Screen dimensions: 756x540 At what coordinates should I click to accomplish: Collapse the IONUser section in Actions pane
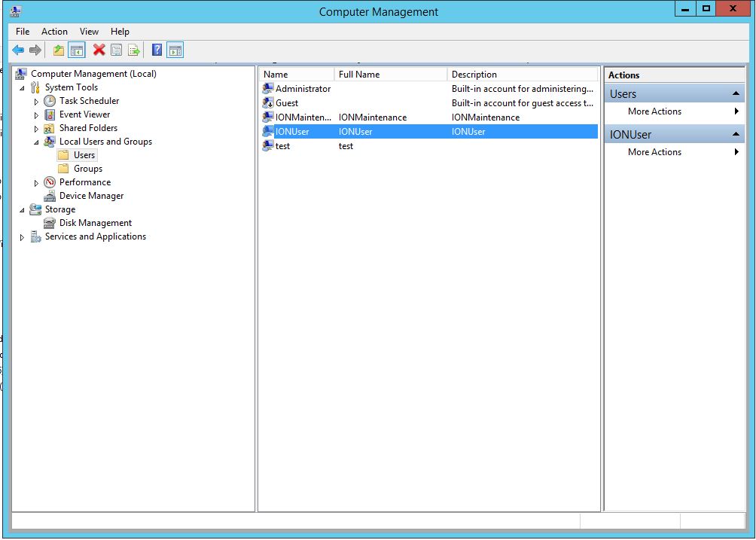coord(736,134)
